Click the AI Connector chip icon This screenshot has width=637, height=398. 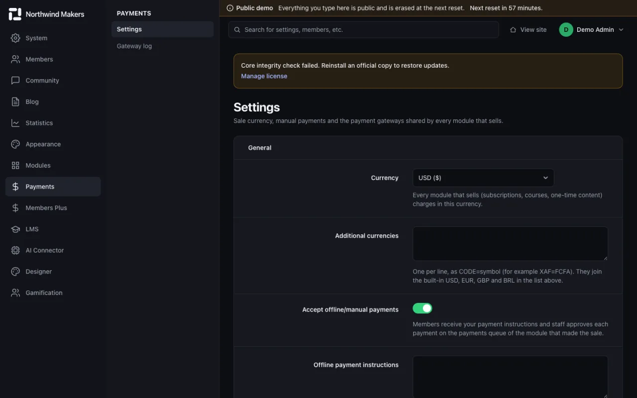coord(15,250)
